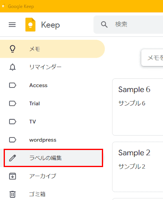Click the サンプル2 note body text

coord(132,166)
